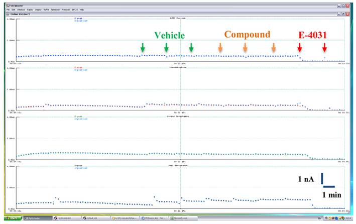356x224 pixels.
Task: Click the I-peak legend in the top graph
Action: point(78,19)
